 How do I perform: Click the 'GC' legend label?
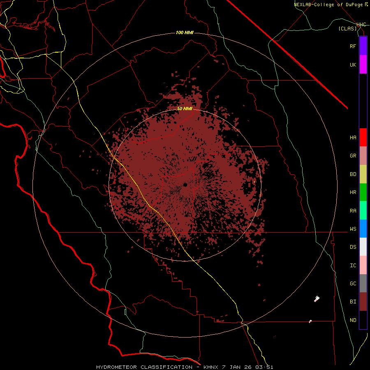353,284
